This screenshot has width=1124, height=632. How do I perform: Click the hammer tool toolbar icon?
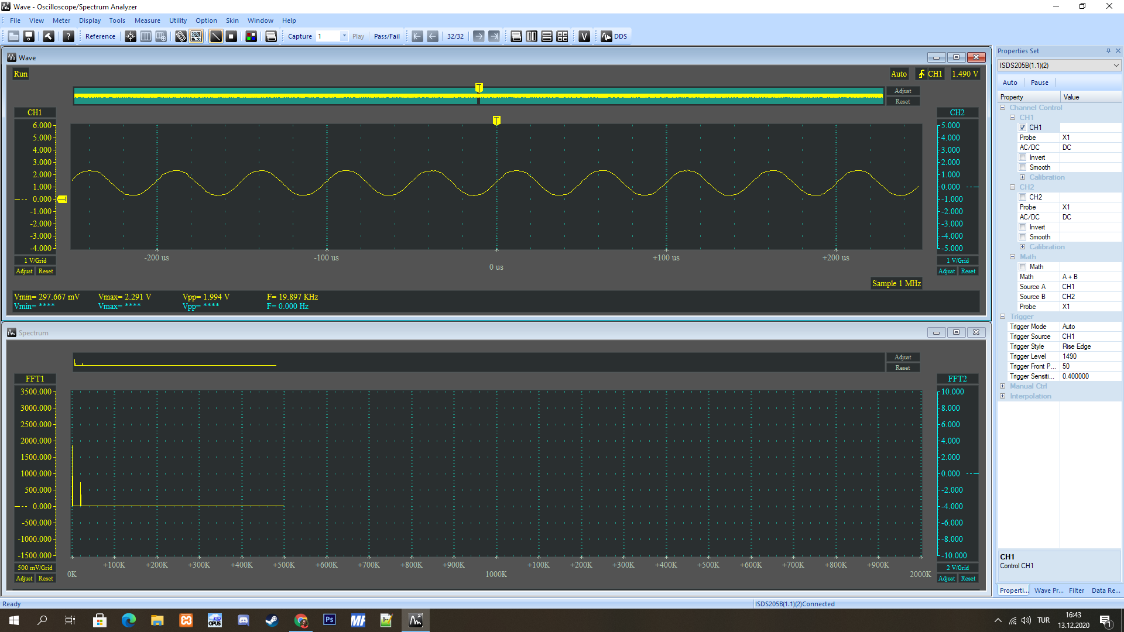click(49, 36)
